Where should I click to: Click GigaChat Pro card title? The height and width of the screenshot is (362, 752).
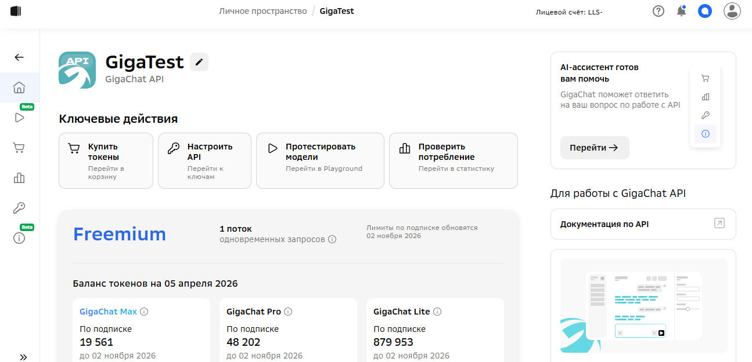(x=254, y=312)
